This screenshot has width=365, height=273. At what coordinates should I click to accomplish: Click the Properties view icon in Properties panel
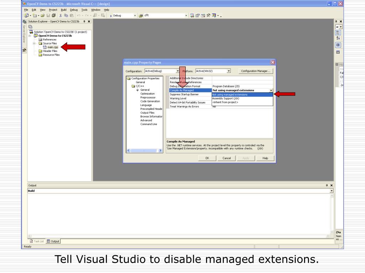338,45
